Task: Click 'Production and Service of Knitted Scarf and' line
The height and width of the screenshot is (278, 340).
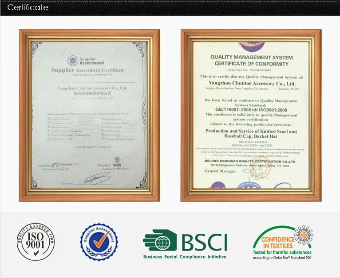Action: [251, 131]
